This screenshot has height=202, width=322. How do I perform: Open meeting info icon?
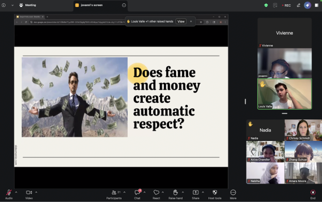click(x=4, y=5)
